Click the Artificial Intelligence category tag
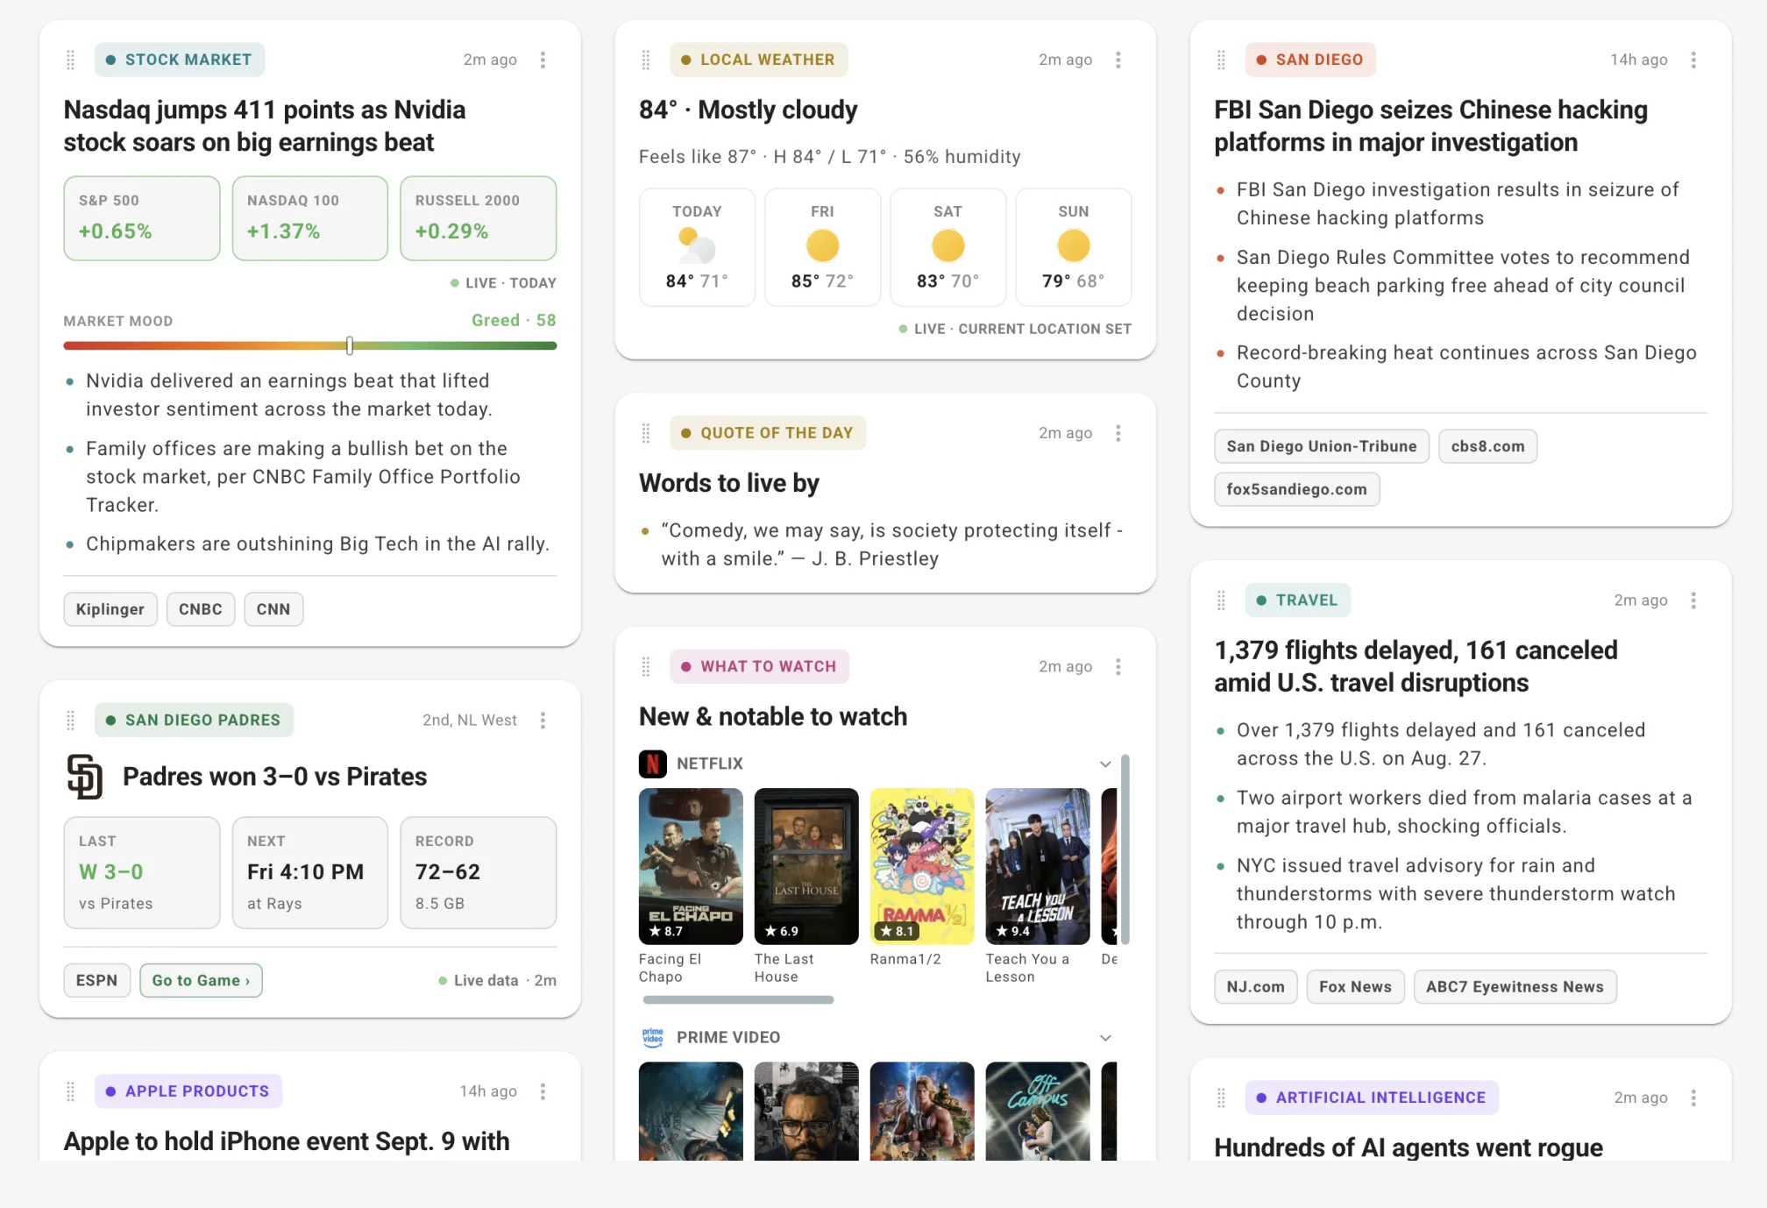This screenshot has height=1208, width=1767. (x=1372, y=1098)
